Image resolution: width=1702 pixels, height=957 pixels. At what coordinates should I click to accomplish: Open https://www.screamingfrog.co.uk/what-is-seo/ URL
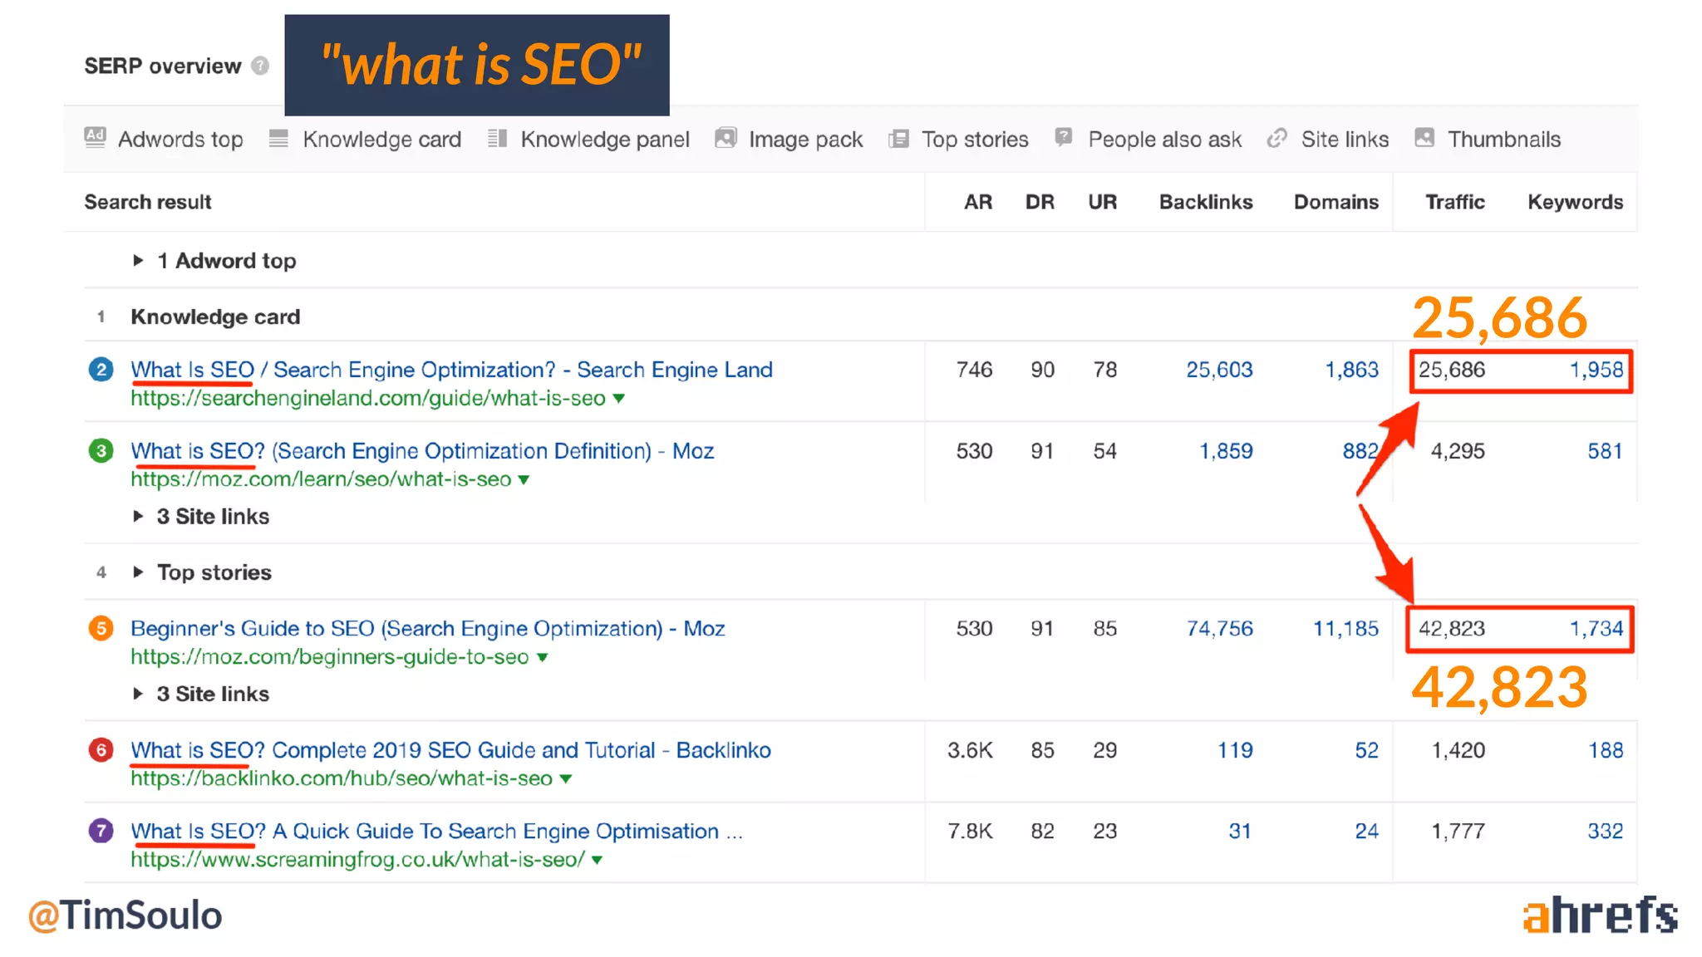point(357,860)
